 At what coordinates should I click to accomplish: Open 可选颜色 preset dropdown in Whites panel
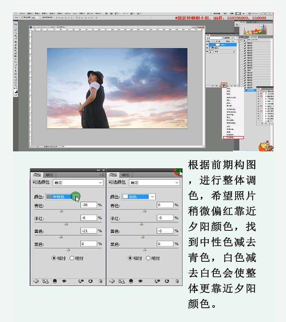(154, 183)
